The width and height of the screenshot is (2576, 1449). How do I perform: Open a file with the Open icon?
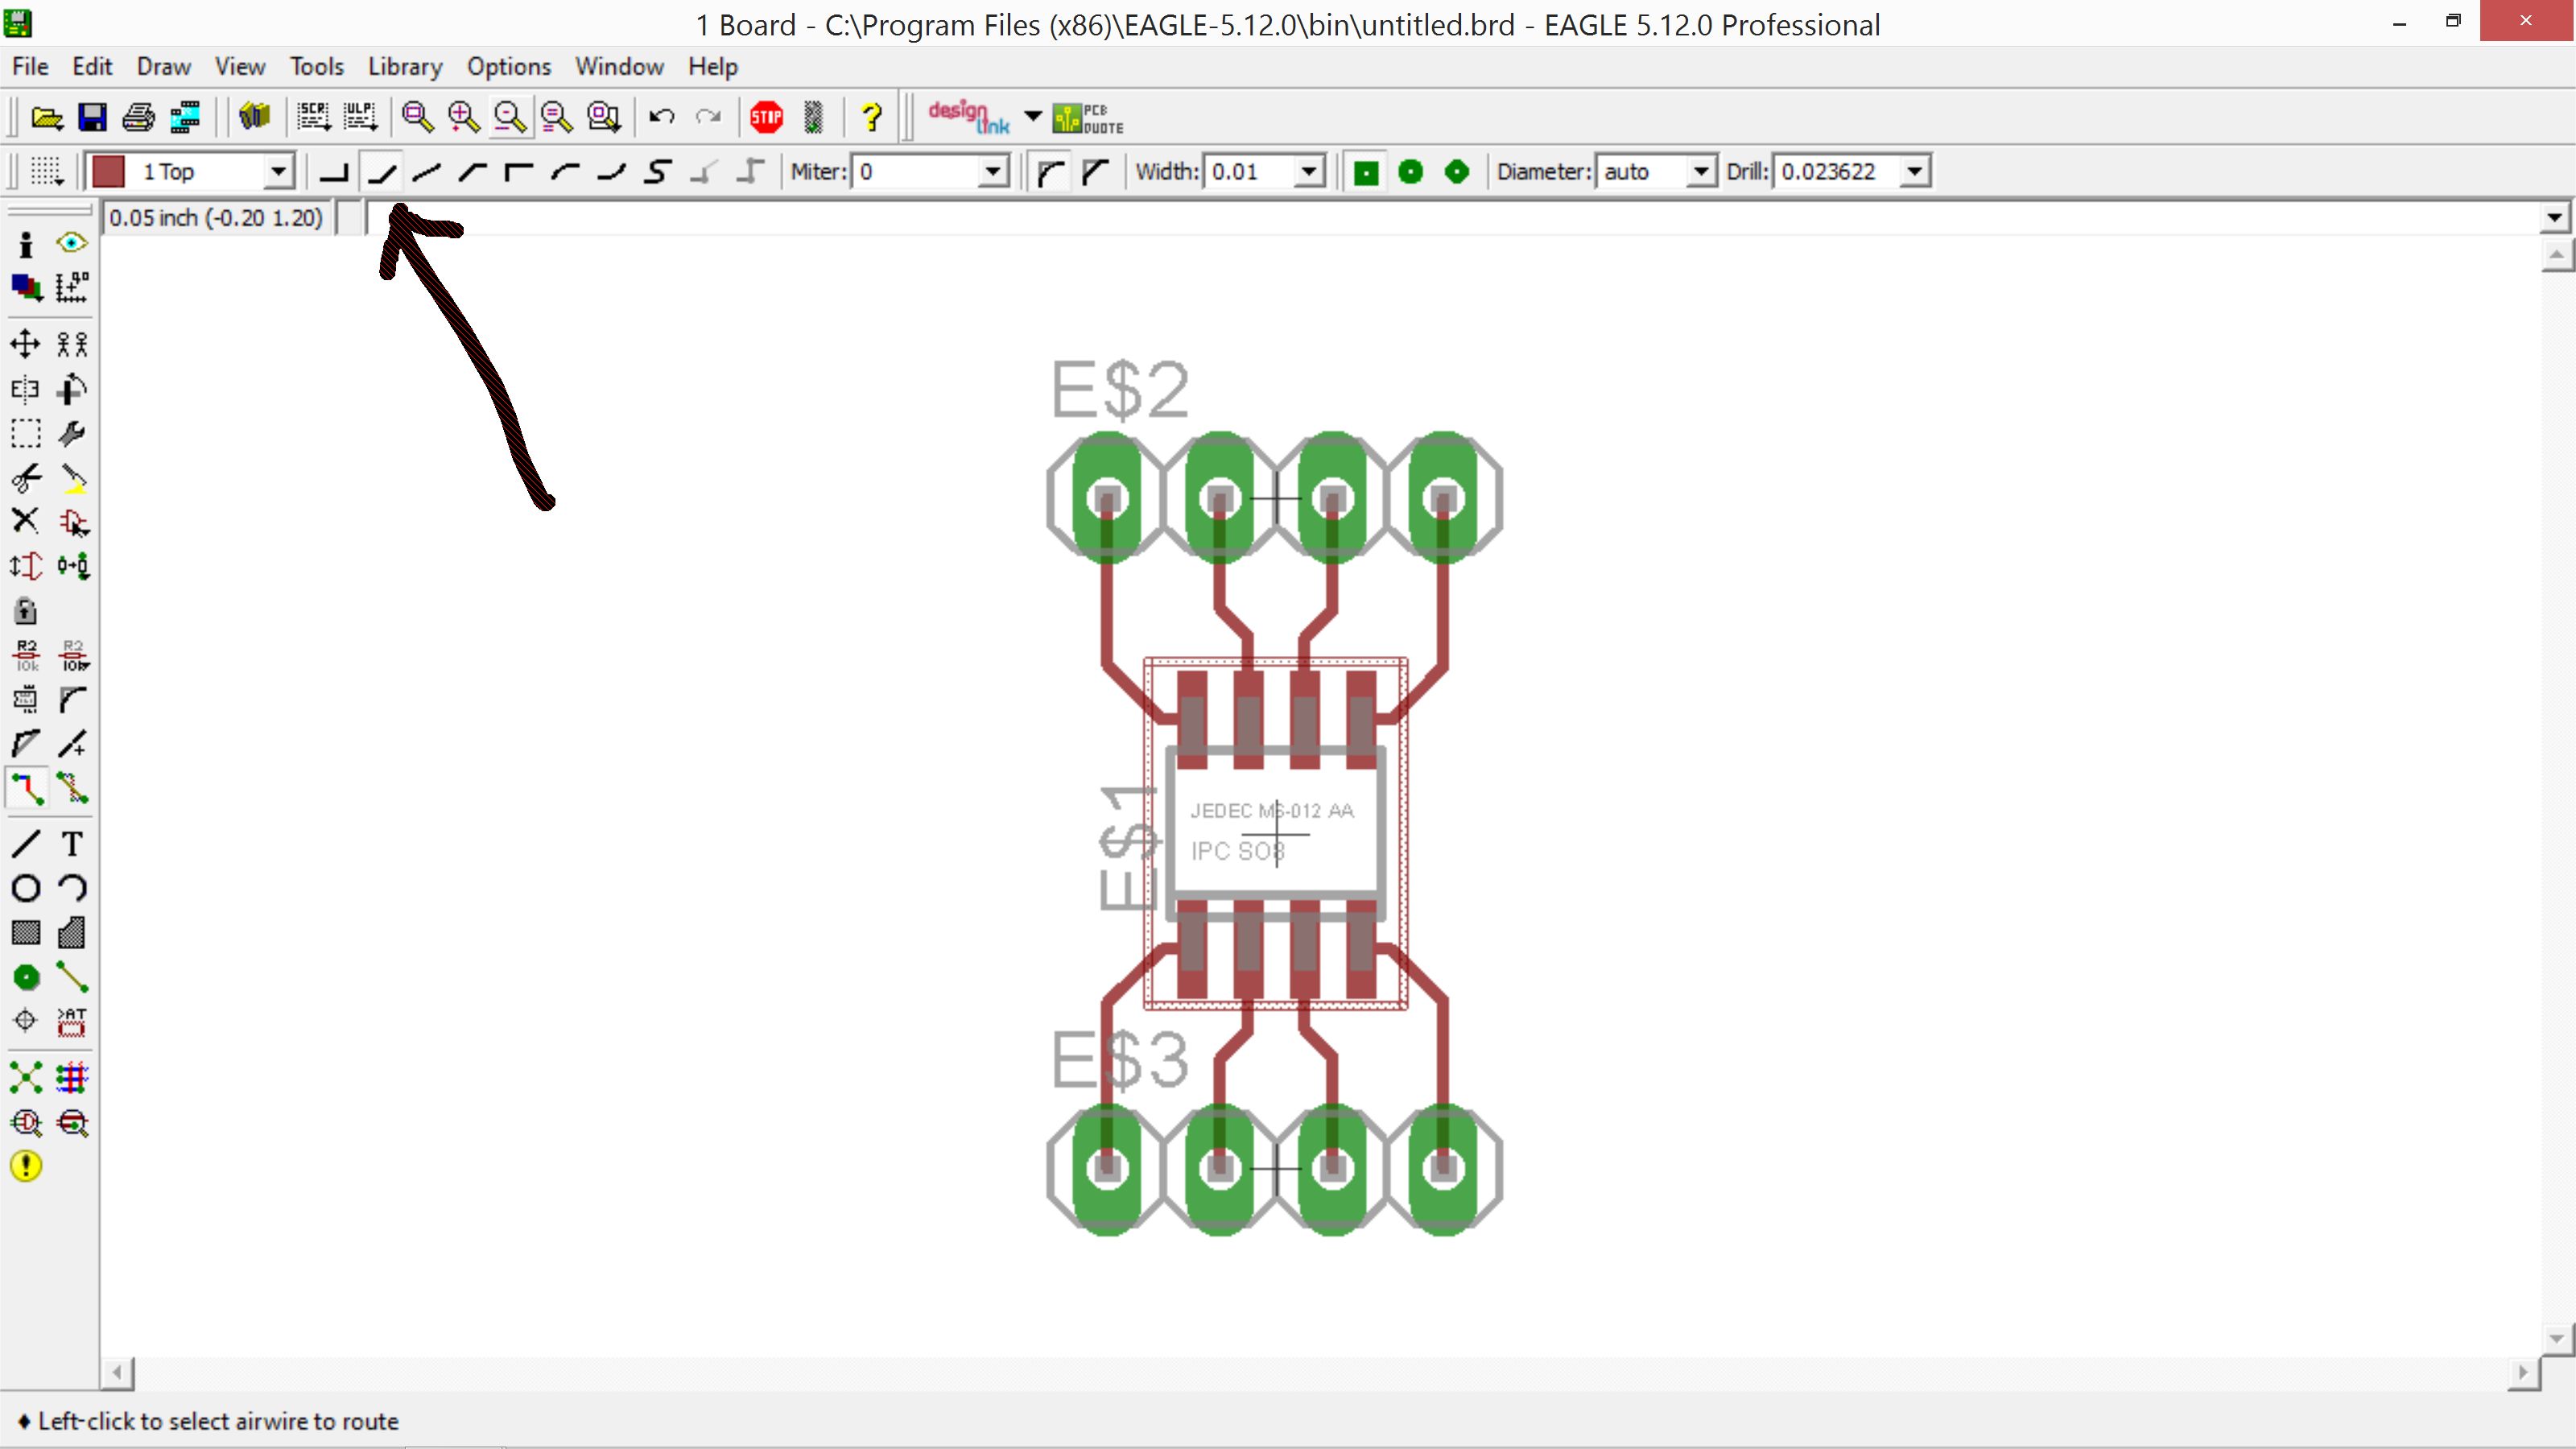pyautogui.click(x=47, y=118)
